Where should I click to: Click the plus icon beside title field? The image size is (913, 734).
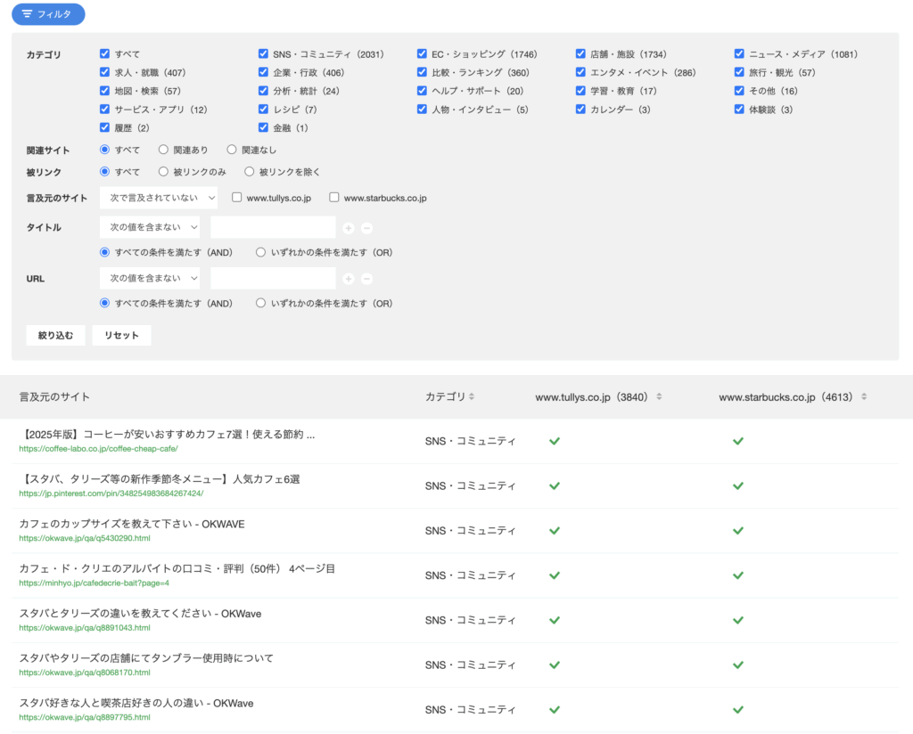coord(349,228)
